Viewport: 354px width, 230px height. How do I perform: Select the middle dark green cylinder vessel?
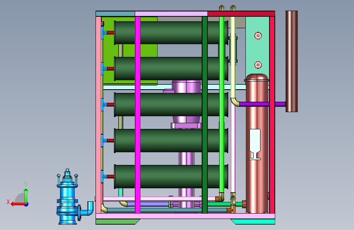171,105
